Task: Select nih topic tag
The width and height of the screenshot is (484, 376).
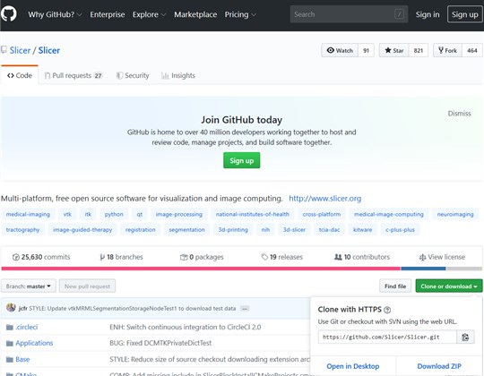Action: coord(265,229)
